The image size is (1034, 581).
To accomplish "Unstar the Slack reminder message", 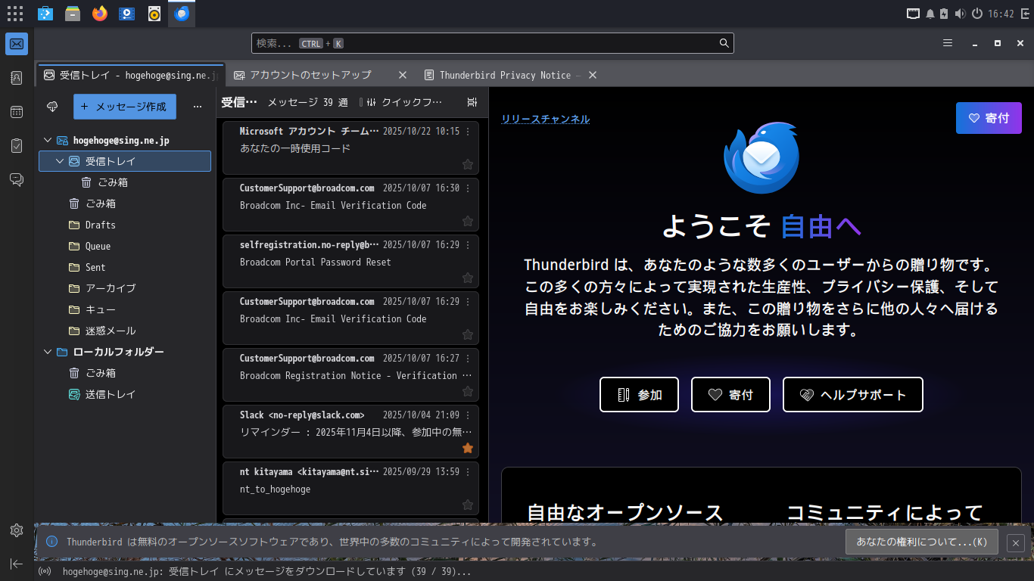I will pyautogui.click(x=468, y=448).
